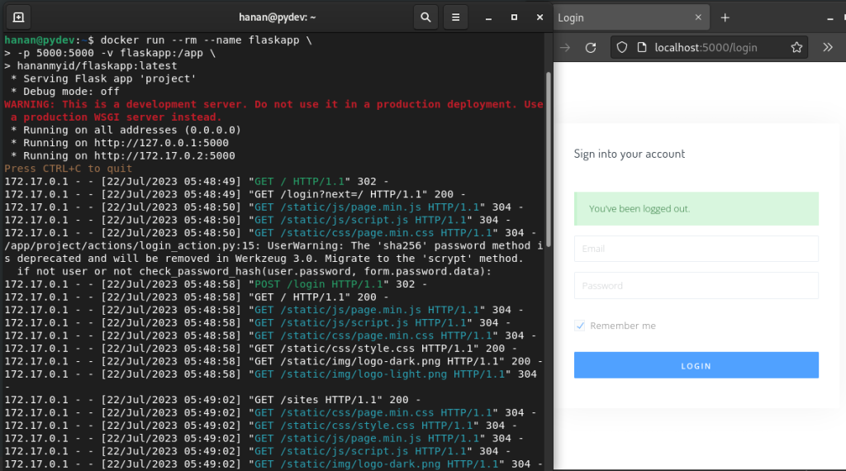Click the terminal scrollbar thumb
The height and width of the screenshot is (471, 846).
[x=549, y=159]
